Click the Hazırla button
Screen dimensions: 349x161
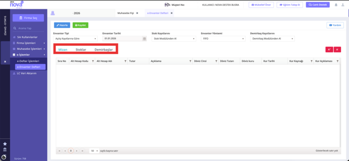tap(62, 25)
